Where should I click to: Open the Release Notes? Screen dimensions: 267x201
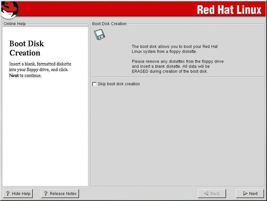(x=60, y=193)
